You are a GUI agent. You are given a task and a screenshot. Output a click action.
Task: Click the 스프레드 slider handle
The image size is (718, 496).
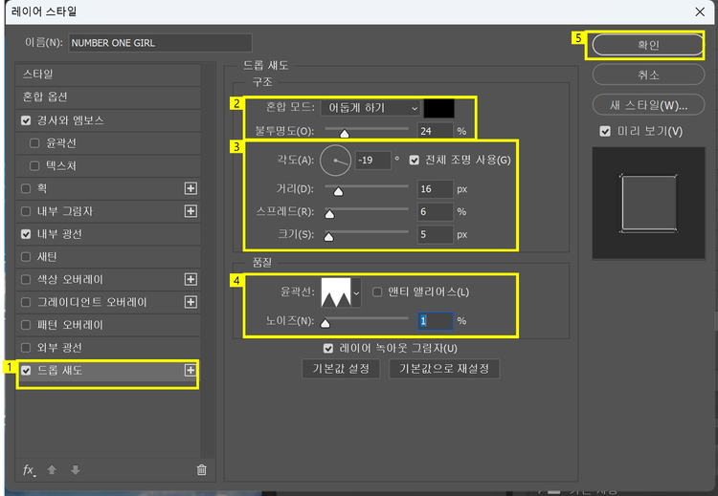point(329,214)
